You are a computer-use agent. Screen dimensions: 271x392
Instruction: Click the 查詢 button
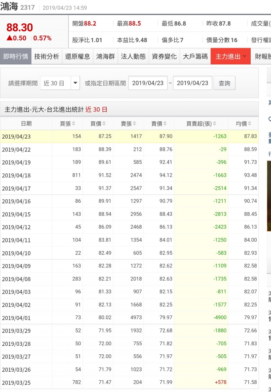pyautogui.click(x=224, y=83)
